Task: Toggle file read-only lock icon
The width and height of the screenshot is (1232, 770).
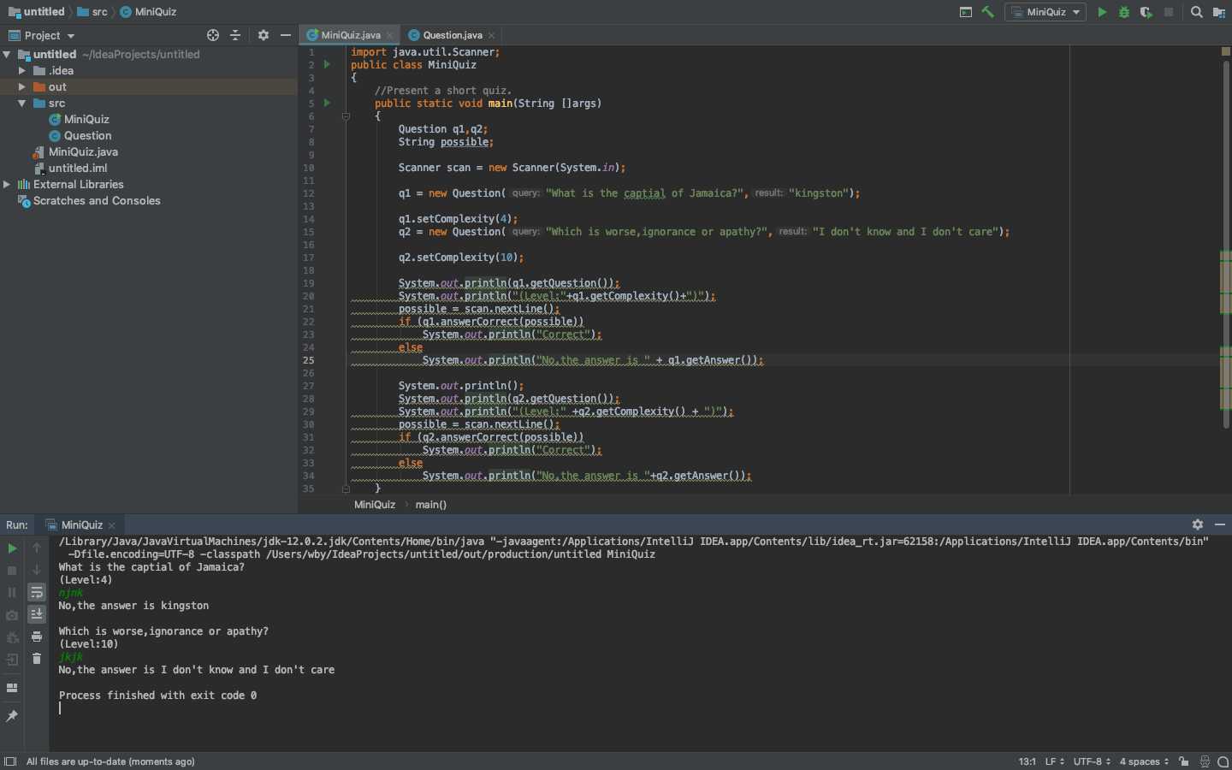Action: click(1184, 761)
